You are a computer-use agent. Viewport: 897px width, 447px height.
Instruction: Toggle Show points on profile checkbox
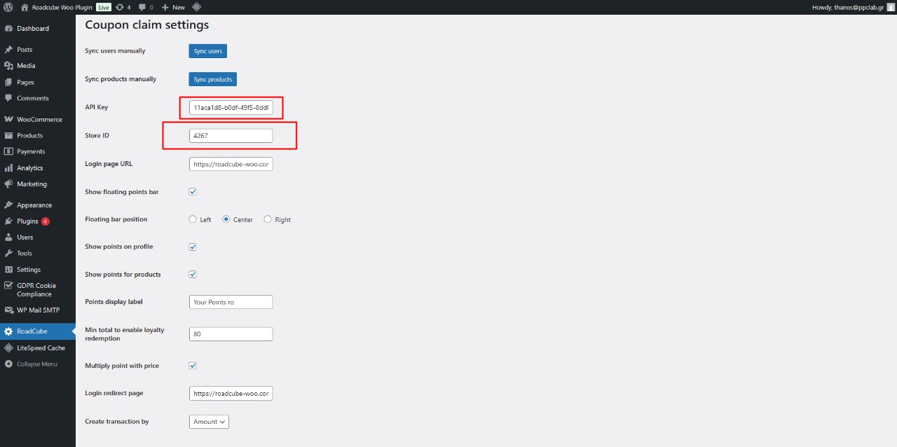193,247
